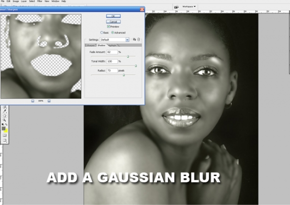Select the Eyedropper tool in toolbox
This screenshot has width=290, height=205.
click(4, 111)
